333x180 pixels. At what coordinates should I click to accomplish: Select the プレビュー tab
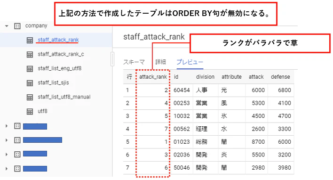point(190,62)
